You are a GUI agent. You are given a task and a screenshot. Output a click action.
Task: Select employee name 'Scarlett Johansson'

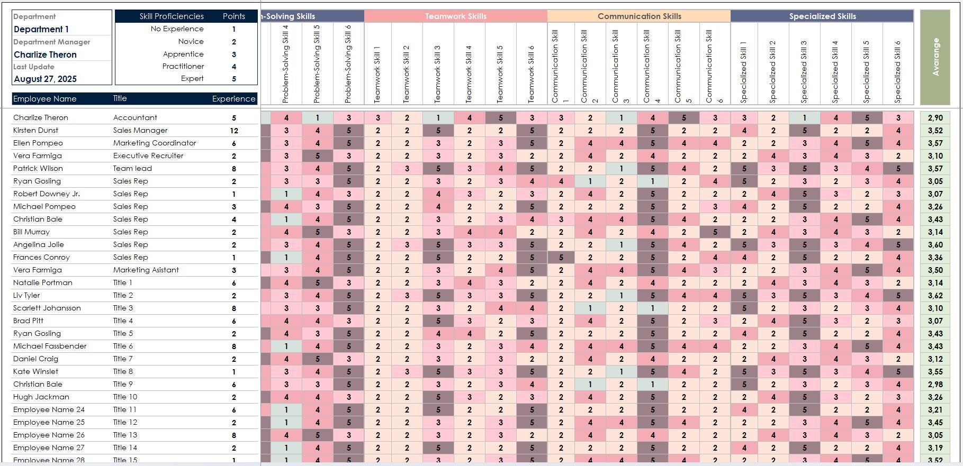(47, 308)
